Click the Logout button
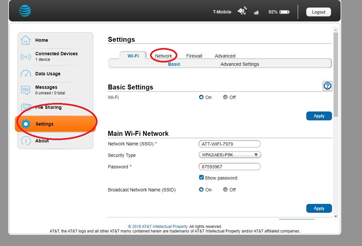Screen dimensions: 362x246 pos(318,12)
